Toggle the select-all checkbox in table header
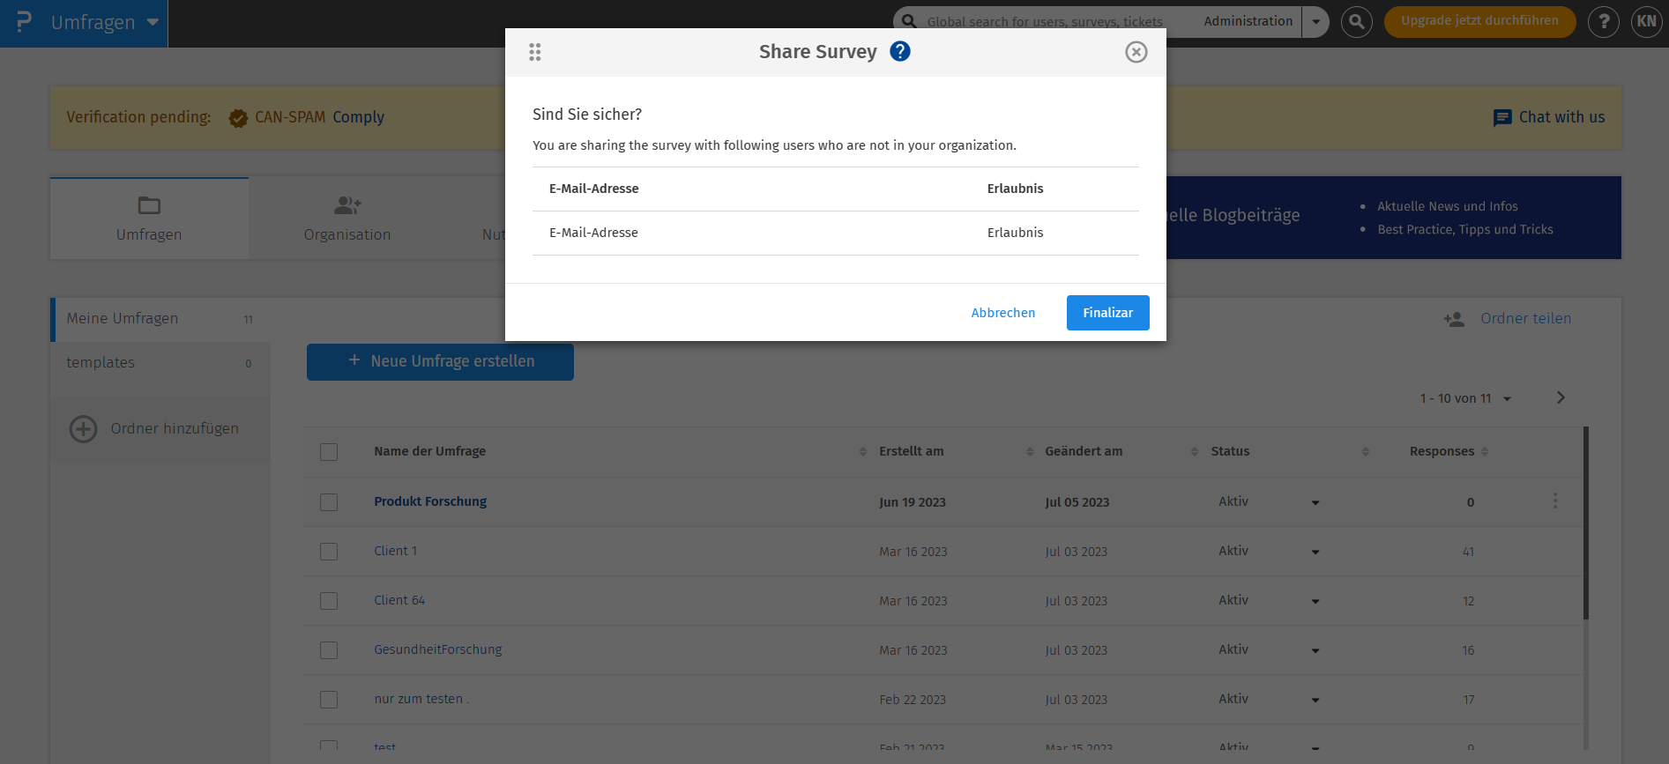 pos(329,452)
